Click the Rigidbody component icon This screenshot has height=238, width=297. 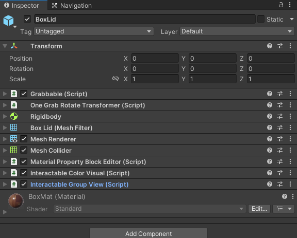point(14,116)
